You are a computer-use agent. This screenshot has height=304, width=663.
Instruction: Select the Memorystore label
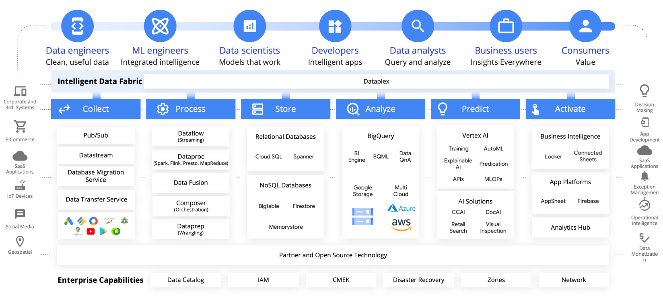pyautogui.click(x=286, y=227)
